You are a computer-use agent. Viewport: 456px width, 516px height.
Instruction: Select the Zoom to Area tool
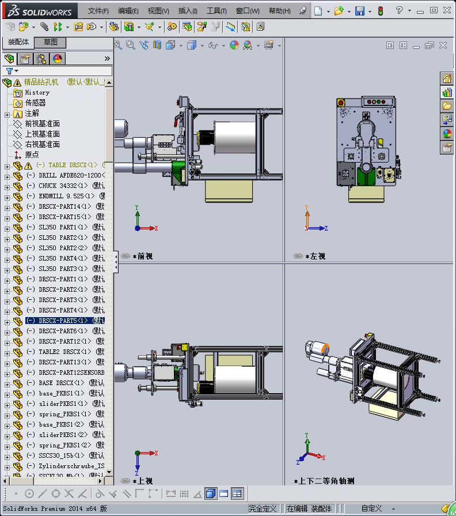(131, 45)
